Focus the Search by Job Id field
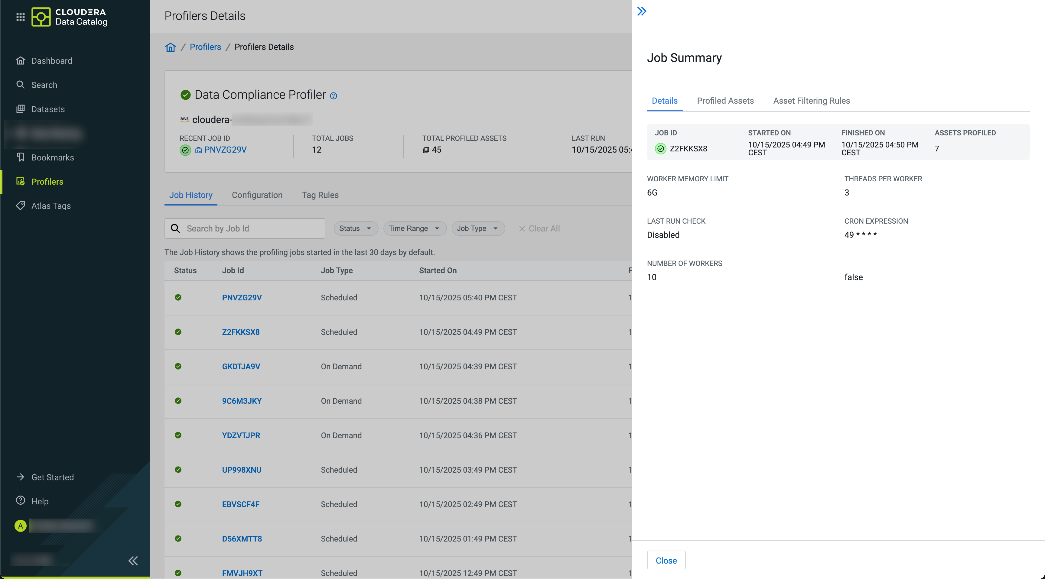Image resolution: width=1045 pixels, height=579 pixels. (x=252, y=228)
